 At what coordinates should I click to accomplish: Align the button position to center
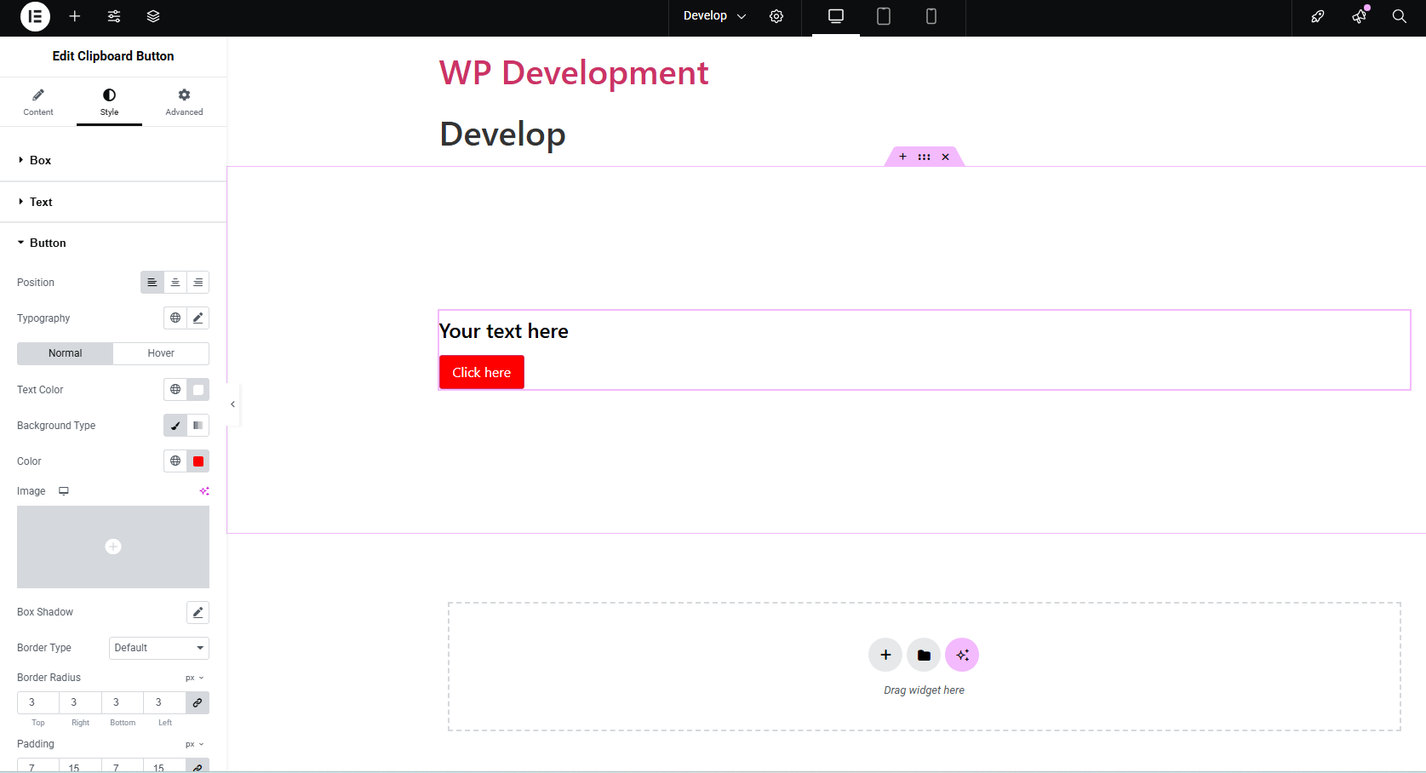[175, 282]
